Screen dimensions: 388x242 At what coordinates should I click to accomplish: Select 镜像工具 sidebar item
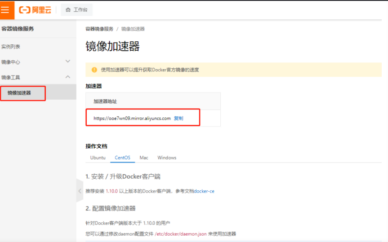point(11,77)
